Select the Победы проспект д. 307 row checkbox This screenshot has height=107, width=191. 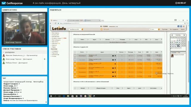coord(75,64)
